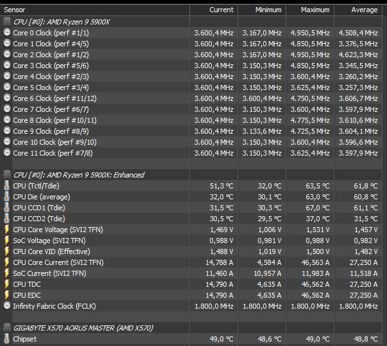The height and width of the screenshot is (346, 387).
Task: Click the CPU Core VID lightning bolt icon
Action: click(7, 251)
